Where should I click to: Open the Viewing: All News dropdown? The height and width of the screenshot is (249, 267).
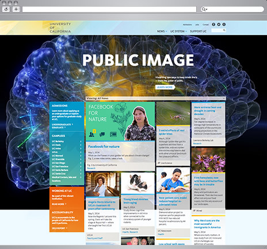[x=155, y=98]
